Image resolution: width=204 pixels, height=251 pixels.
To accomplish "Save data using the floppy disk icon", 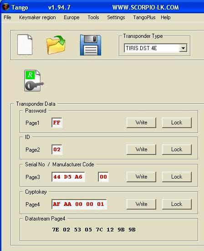I will [x=91, y=45].
